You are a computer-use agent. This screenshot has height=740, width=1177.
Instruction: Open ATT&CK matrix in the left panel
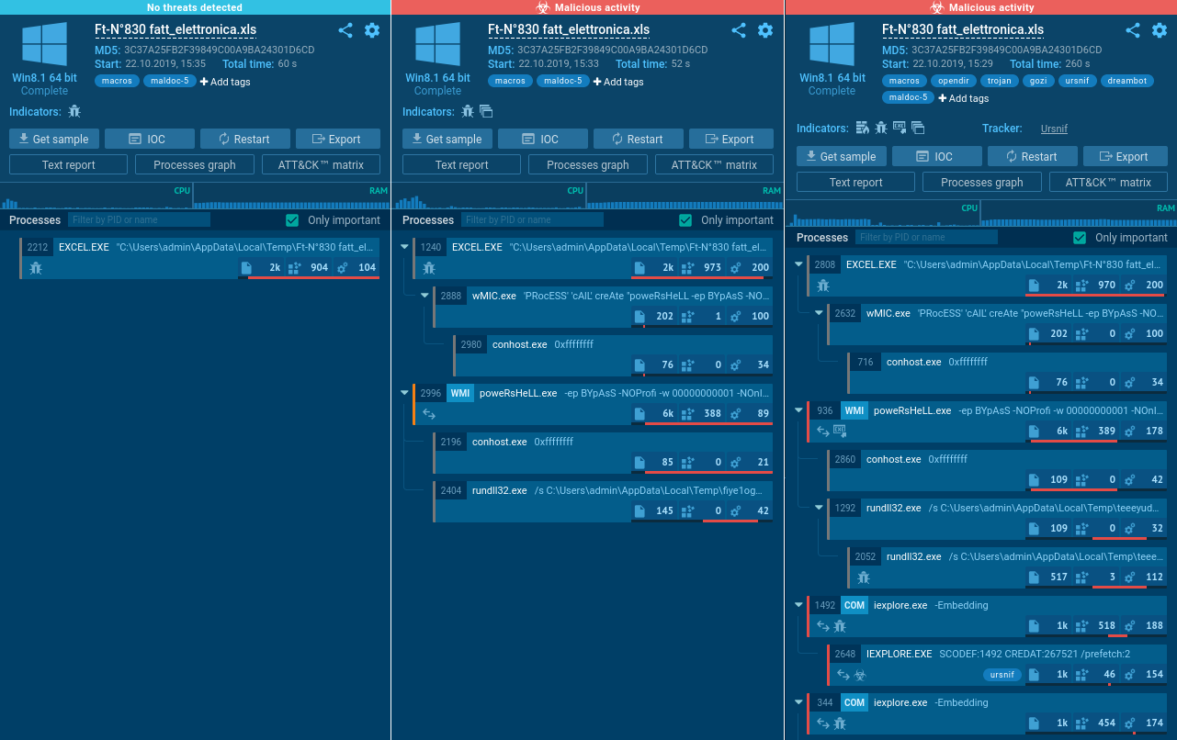[x=321, y=165]
